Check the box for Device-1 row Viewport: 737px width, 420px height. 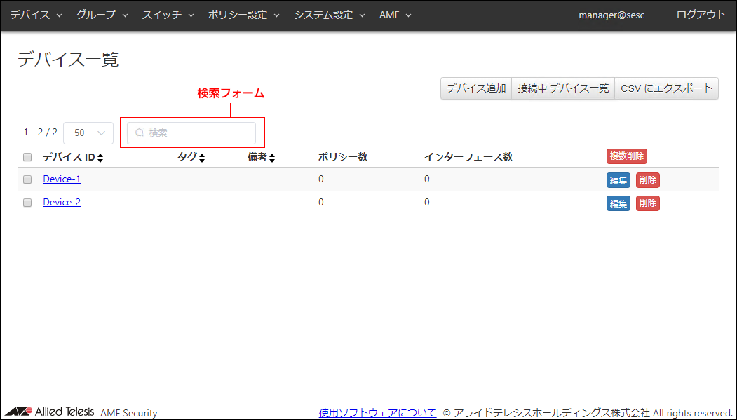tap(27, 179)
